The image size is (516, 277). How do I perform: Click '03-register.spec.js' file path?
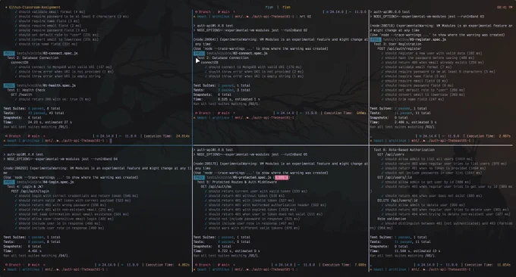[414, 39]
